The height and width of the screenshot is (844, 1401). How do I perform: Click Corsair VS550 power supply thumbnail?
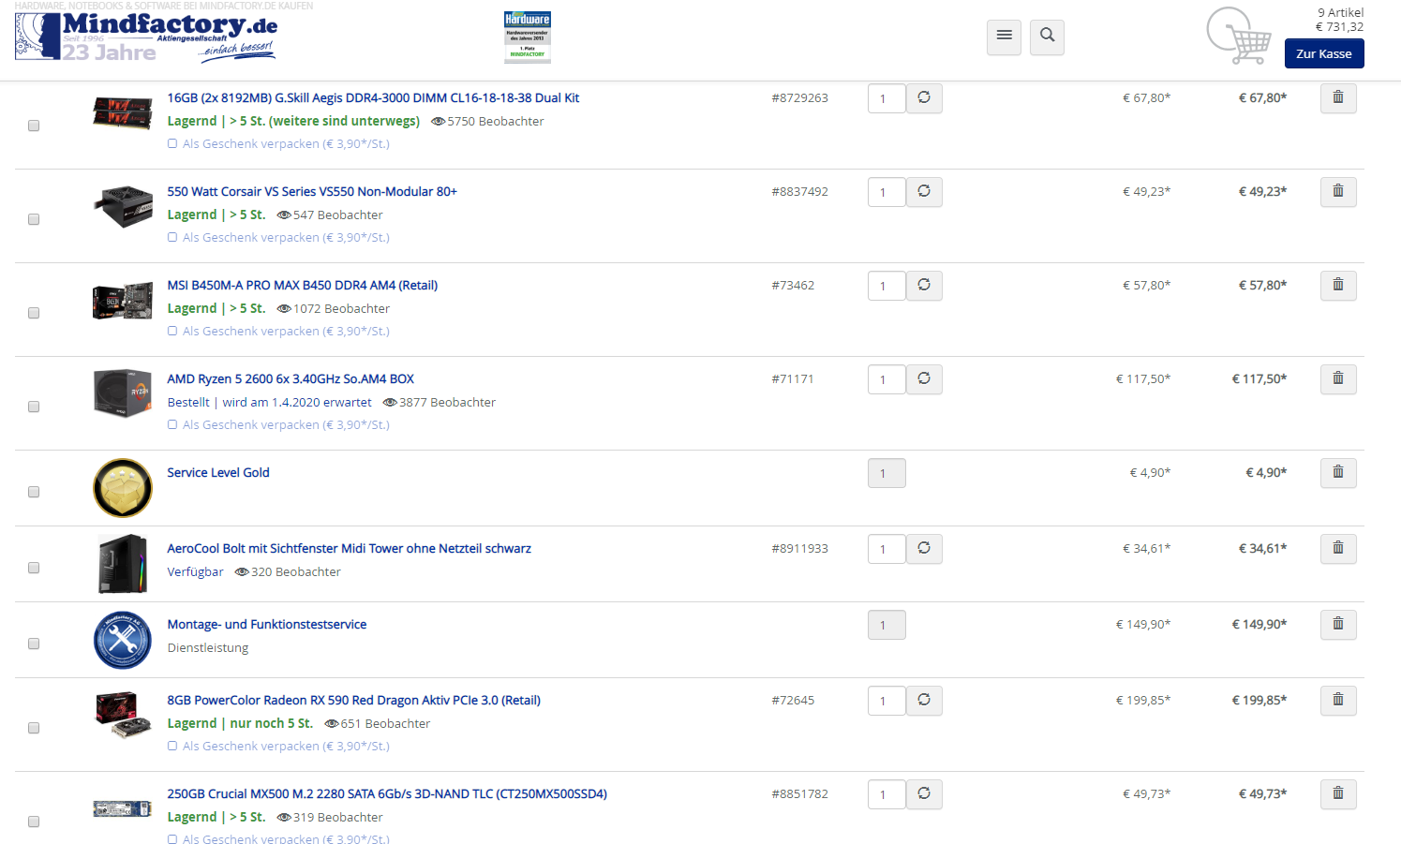[123, 206]
